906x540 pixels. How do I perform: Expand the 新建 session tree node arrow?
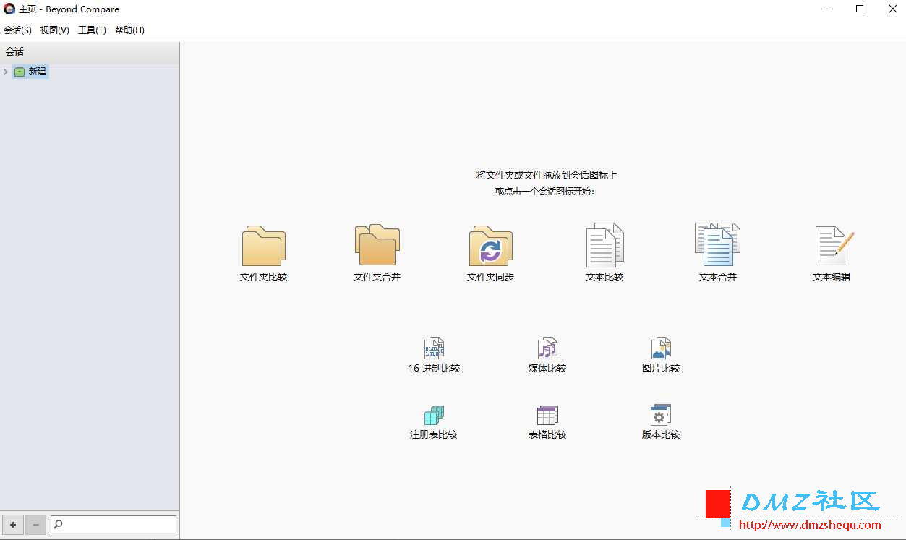[6, 72]
